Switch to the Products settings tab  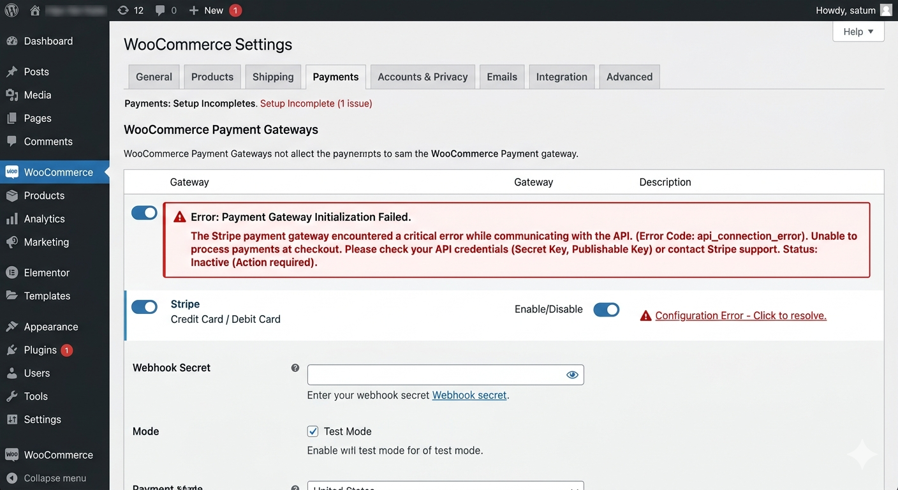pyautogui.click(x=212, y=77)
